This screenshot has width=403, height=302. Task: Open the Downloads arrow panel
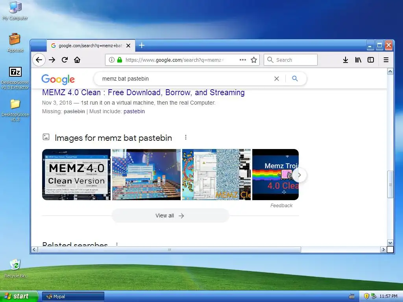pos(346,60)
